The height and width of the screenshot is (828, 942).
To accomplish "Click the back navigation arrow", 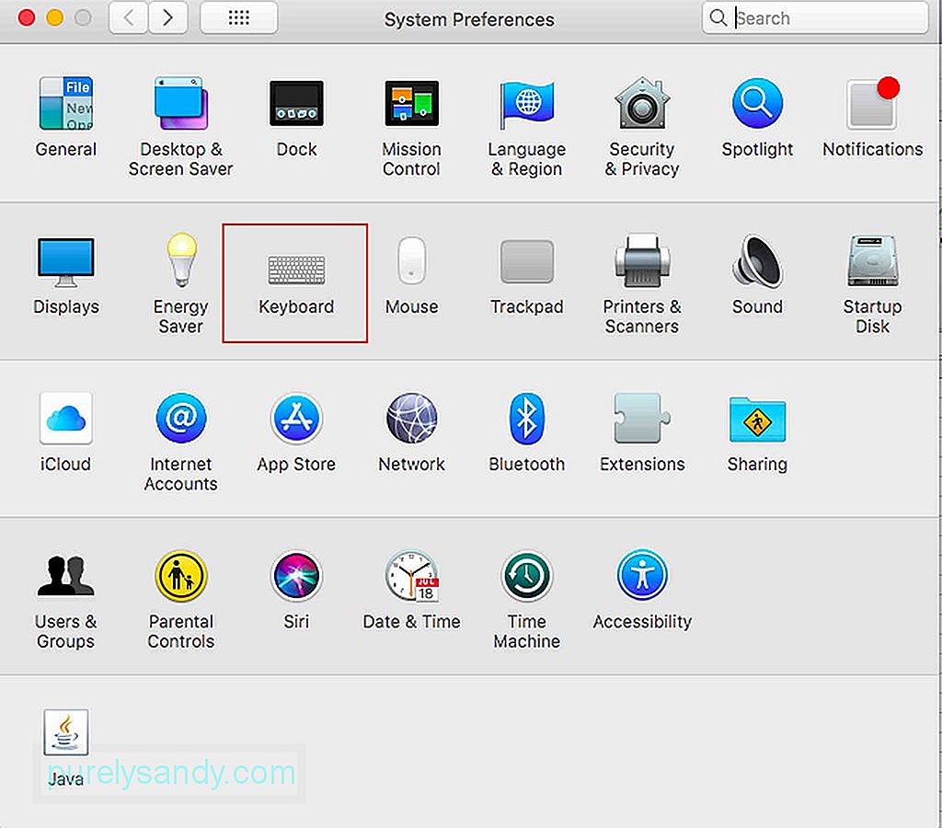I will tap(129, 18).
